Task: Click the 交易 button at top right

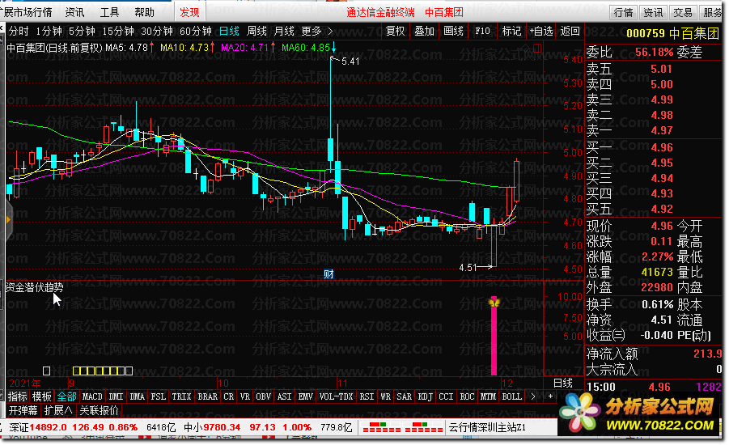Action: click(683, 13)
